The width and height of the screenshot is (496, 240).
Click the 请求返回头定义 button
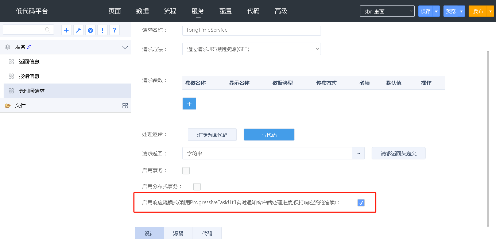point(398,154)
